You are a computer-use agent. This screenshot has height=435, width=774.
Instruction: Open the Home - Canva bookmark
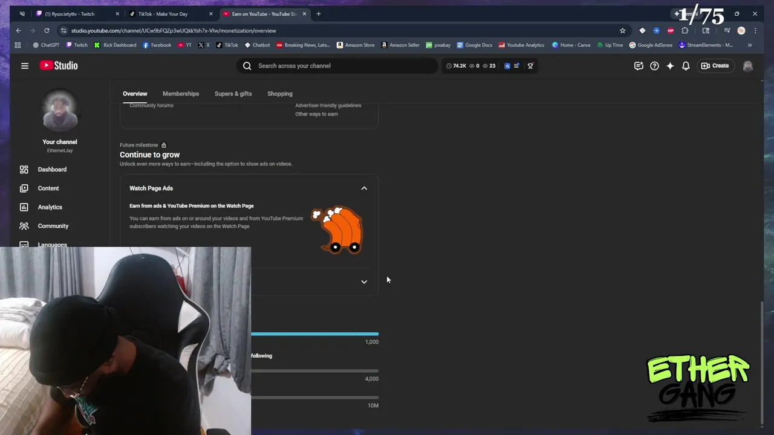click(571, 45)
